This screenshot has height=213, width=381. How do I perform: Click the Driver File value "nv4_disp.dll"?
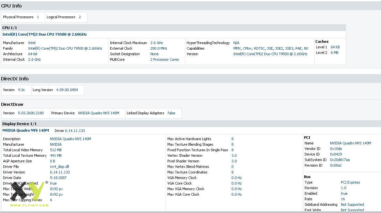click(x=59, y=167)
